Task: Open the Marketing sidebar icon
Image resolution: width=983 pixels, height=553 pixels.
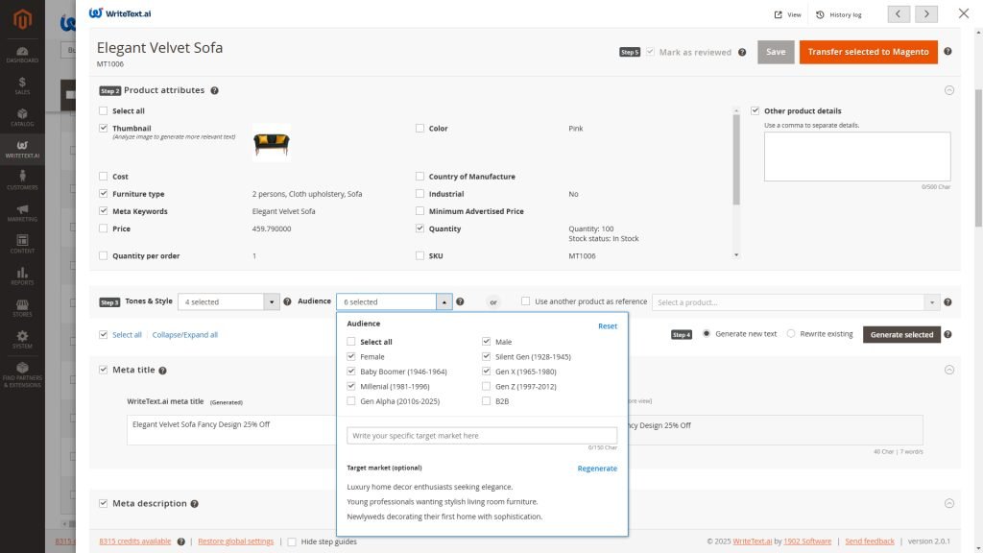Action: pyautogui.click(x=22, y=212)
